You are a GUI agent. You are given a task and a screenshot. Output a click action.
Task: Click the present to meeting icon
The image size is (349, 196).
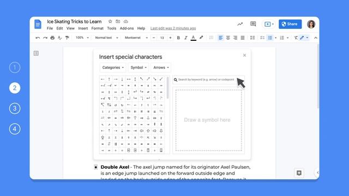click(x=268, y=24)
